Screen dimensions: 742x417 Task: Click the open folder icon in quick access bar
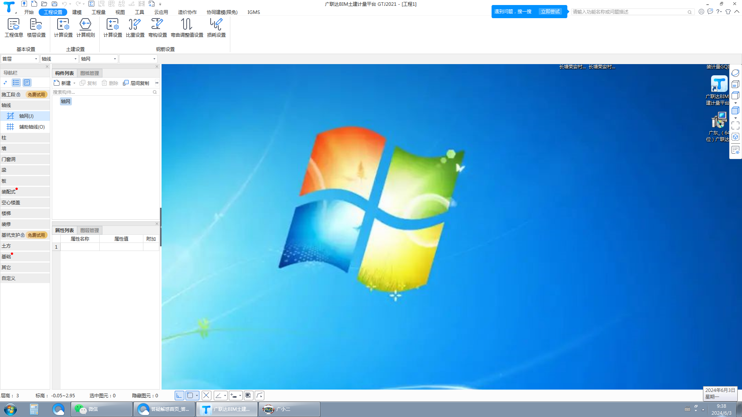(44, 4)
